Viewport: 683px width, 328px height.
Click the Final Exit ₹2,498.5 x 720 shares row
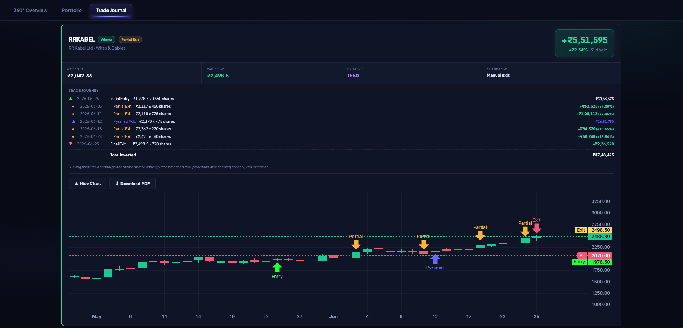tap(341, 144)
